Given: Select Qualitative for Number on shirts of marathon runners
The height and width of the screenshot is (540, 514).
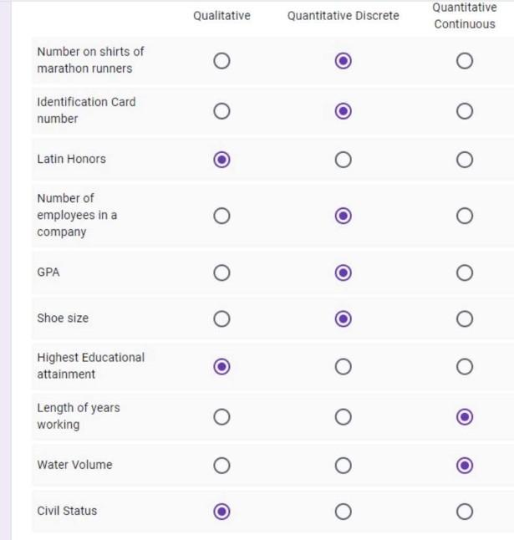Looking at the screenshot, I should (221, 60).
